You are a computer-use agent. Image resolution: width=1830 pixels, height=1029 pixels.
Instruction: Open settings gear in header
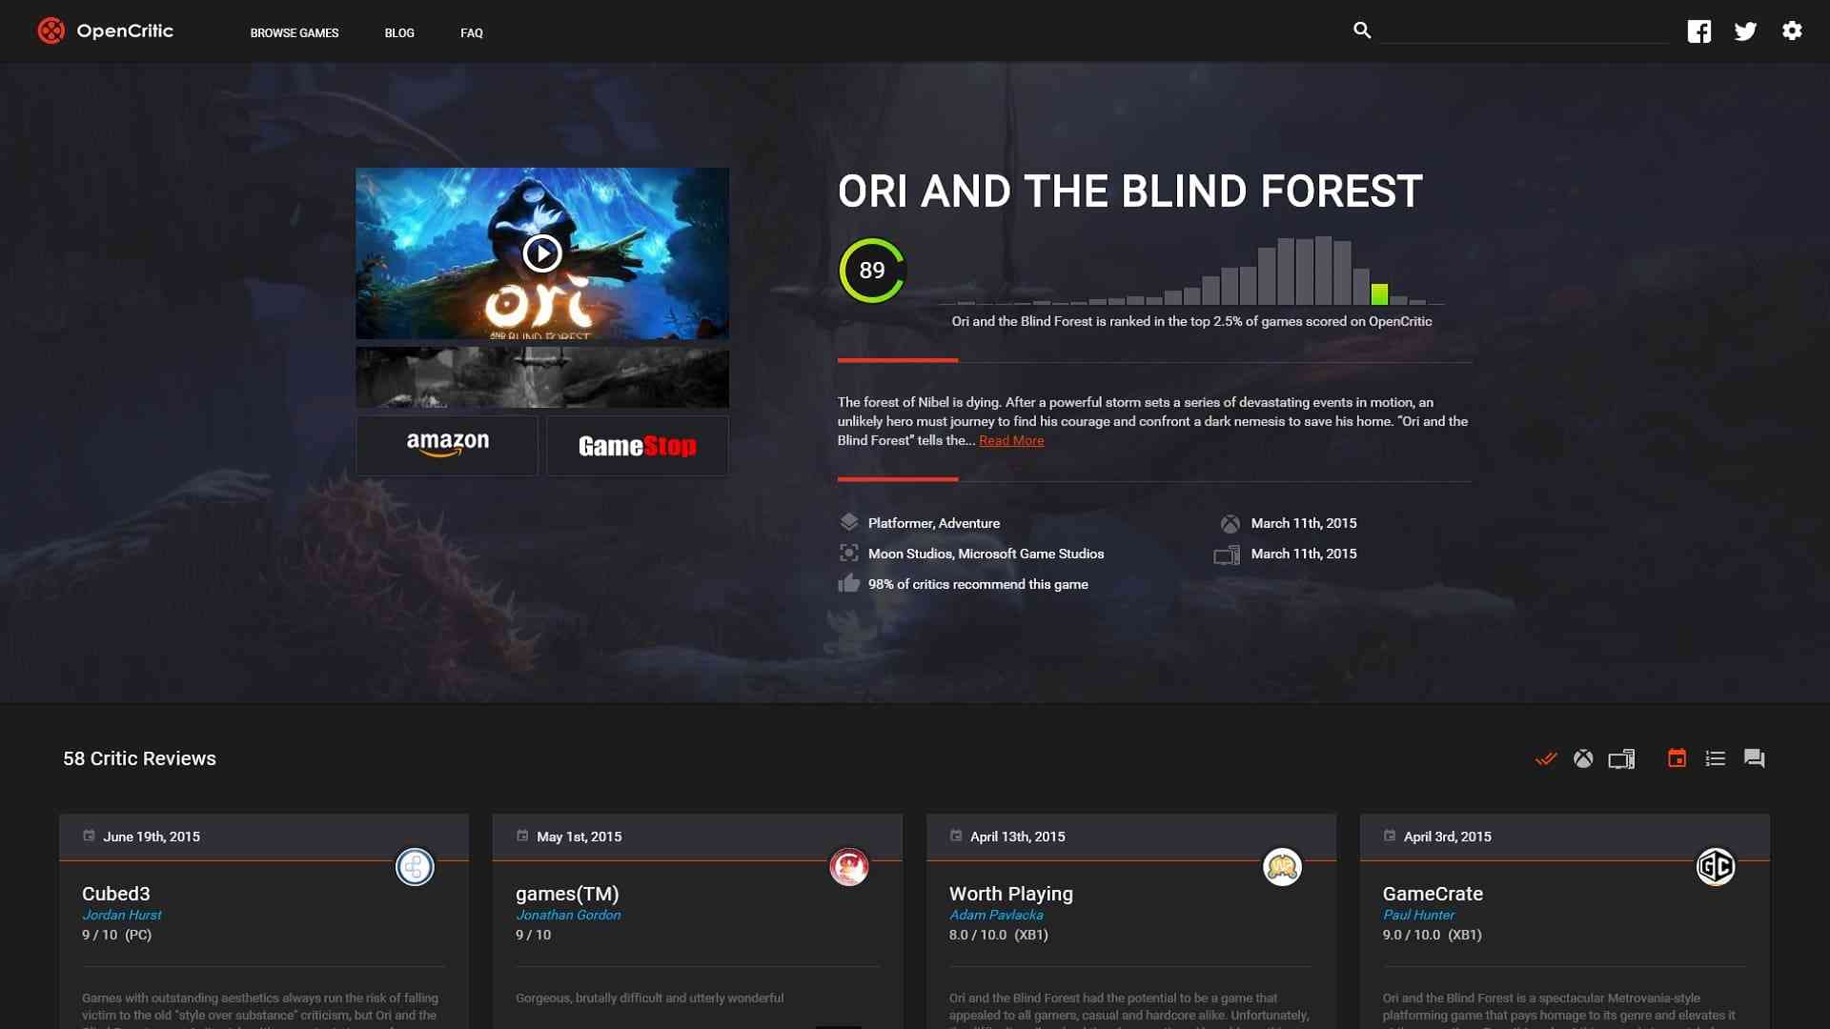[1792, 30]
